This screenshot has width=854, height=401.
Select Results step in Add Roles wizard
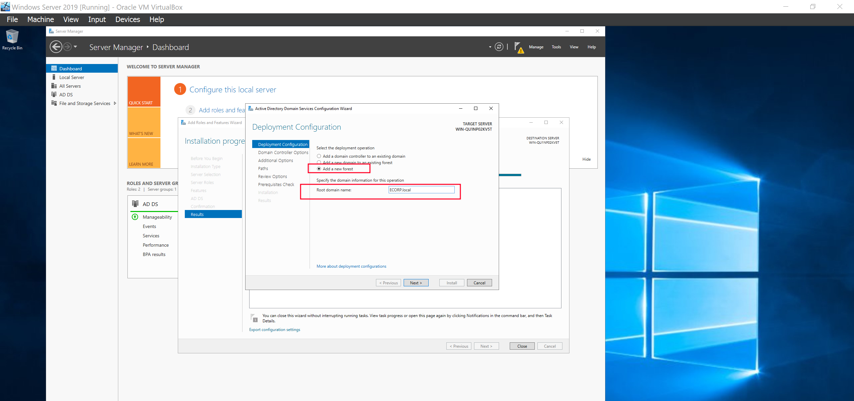coord(213,214)
